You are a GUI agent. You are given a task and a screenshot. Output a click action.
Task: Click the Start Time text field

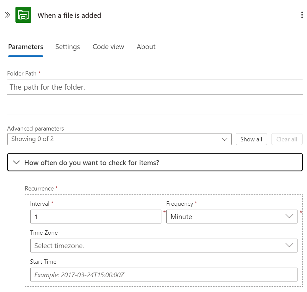pyautogui.click(x=163, y=275)
